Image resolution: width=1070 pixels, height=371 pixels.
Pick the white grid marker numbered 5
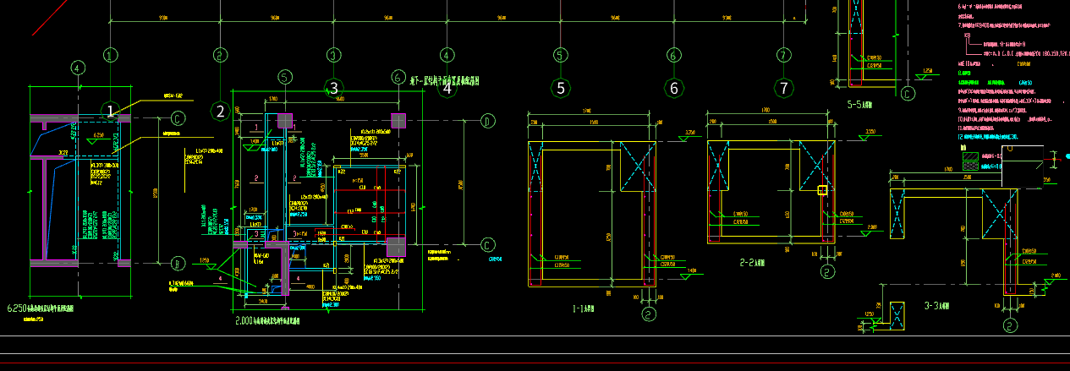(560, 88)
